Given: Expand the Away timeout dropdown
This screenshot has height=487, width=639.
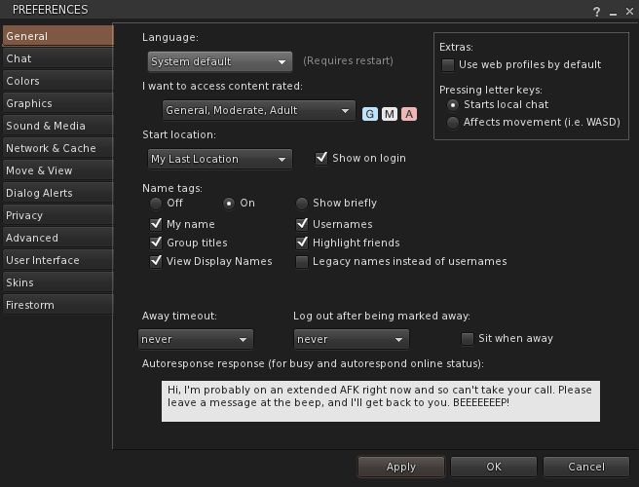Looking at the screenshot, I should tap(196, 340).
